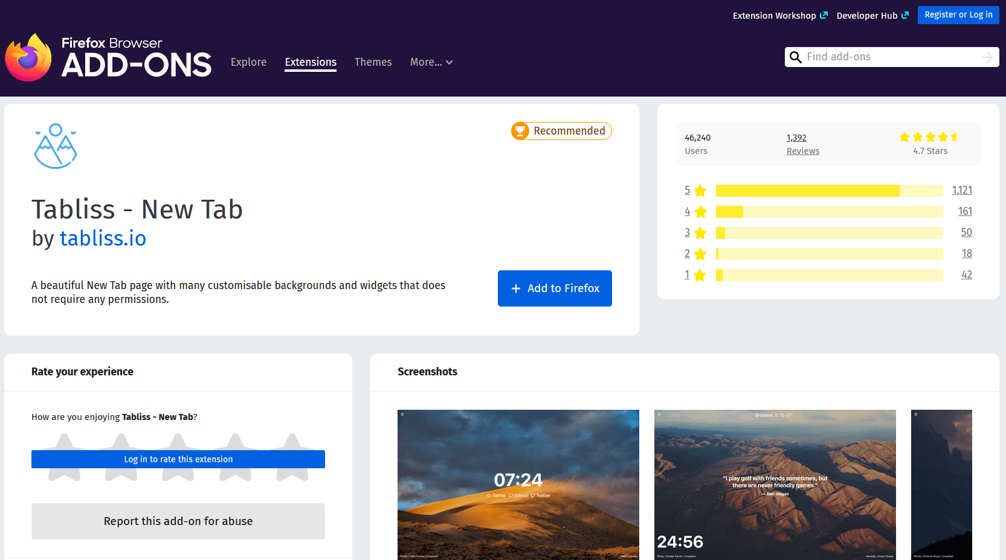Open the 3-star reviews count link
Viewport: 1006px width, 560px height.
(966, 232)
